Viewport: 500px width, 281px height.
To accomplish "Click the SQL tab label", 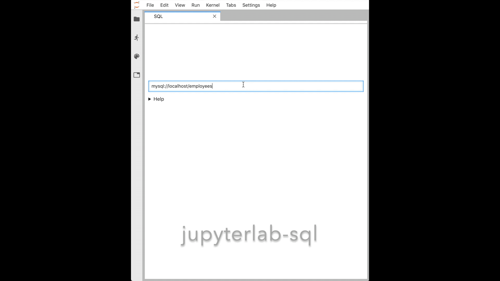I will tap(158, 16).
